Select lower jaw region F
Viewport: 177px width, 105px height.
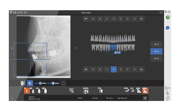pos(127,69)
